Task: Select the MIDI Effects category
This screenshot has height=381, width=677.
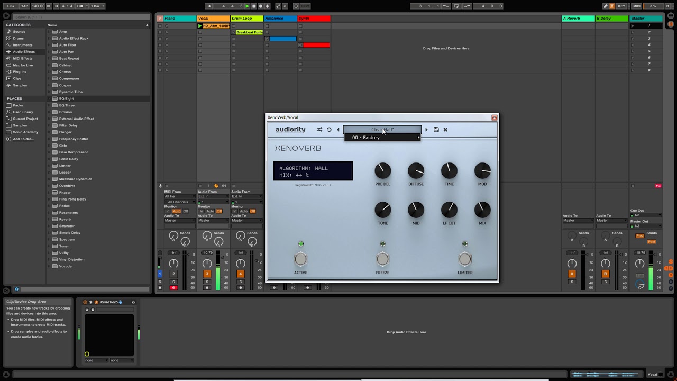Action: [23, 58]
